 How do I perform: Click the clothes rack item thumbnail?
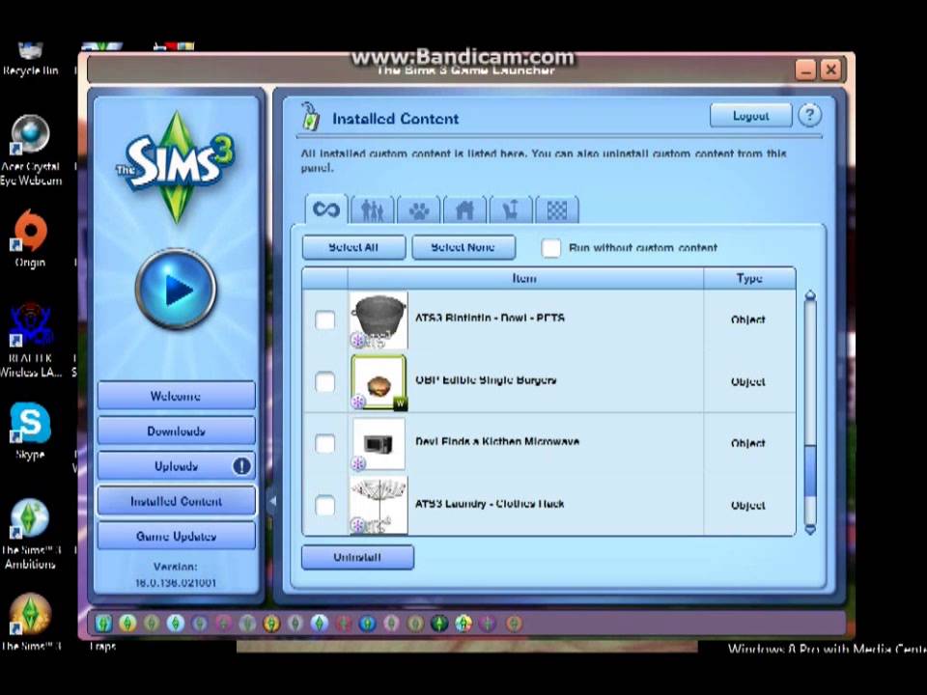tap(379, 505)
